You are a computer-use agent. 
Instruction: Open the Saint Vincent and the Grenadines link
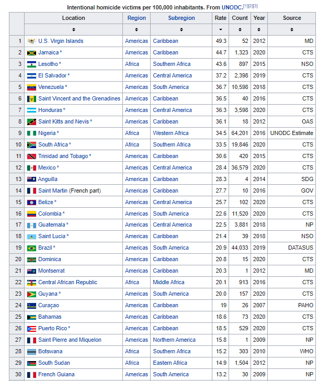point(79,98)
